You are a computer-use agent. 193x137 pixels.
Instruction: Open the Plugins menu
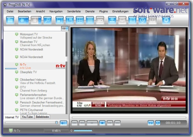104,12
